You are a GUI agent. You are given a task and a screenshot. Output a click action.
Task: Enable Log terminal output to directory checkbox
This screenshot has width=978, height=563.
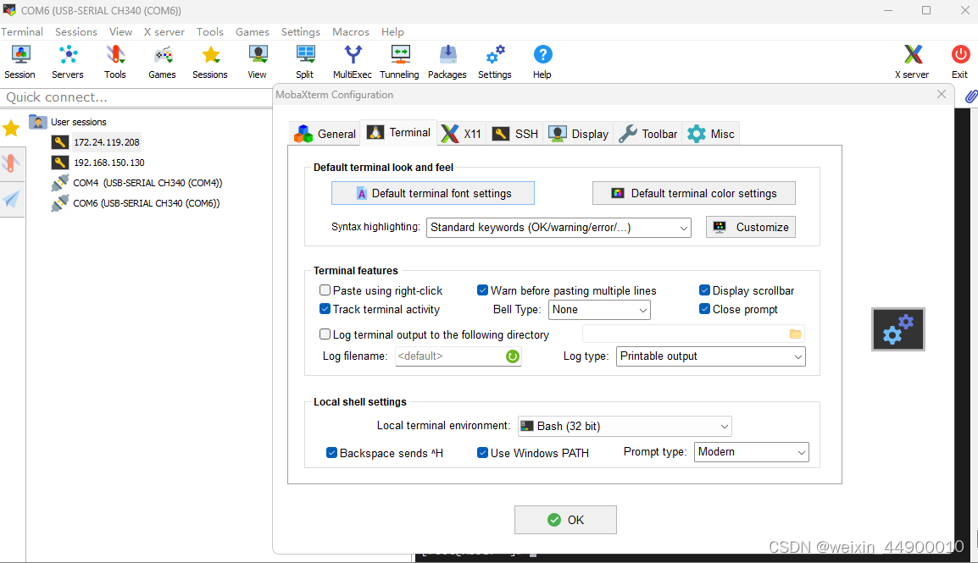pyautogui.click(x=325, y=334)
